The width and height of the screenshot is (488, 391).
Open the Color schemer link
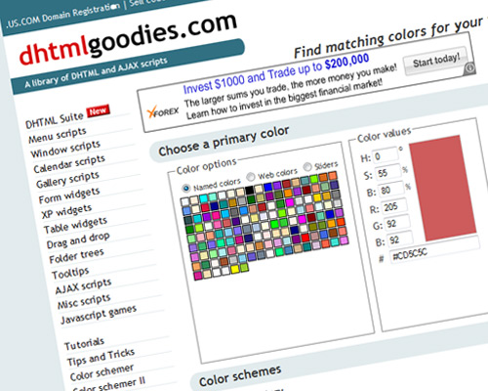[102, 373]
